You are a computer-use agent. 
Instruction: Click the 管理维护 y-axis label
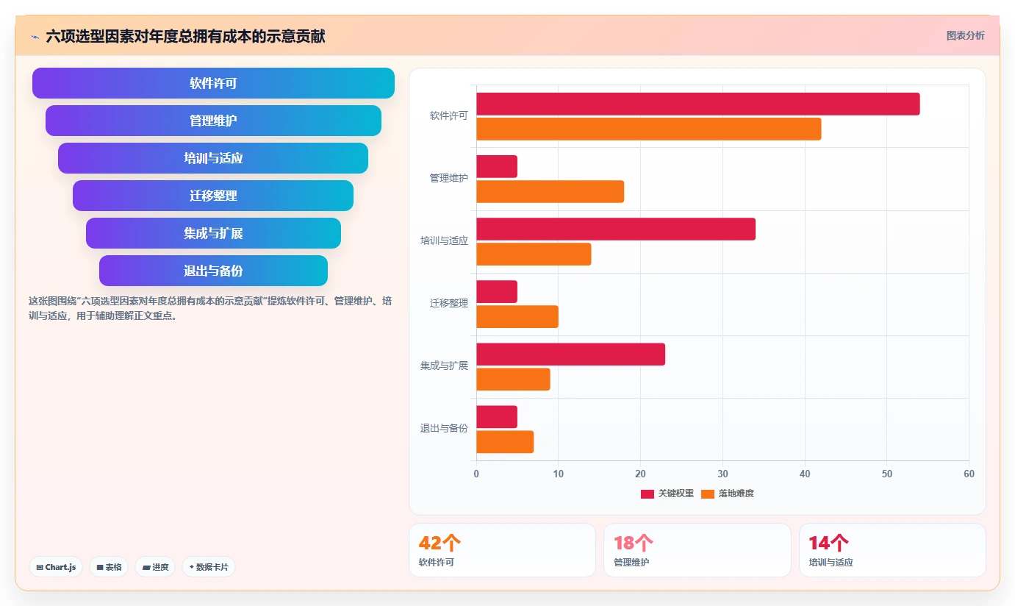[449, 178]
